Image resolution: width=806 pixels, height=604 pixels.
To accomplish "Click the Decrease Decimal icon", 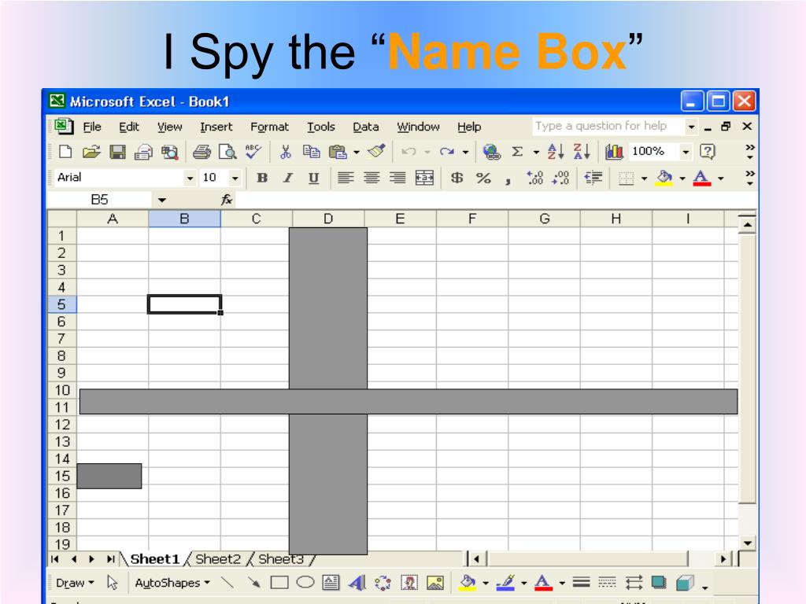I will [x=560, y=178].
